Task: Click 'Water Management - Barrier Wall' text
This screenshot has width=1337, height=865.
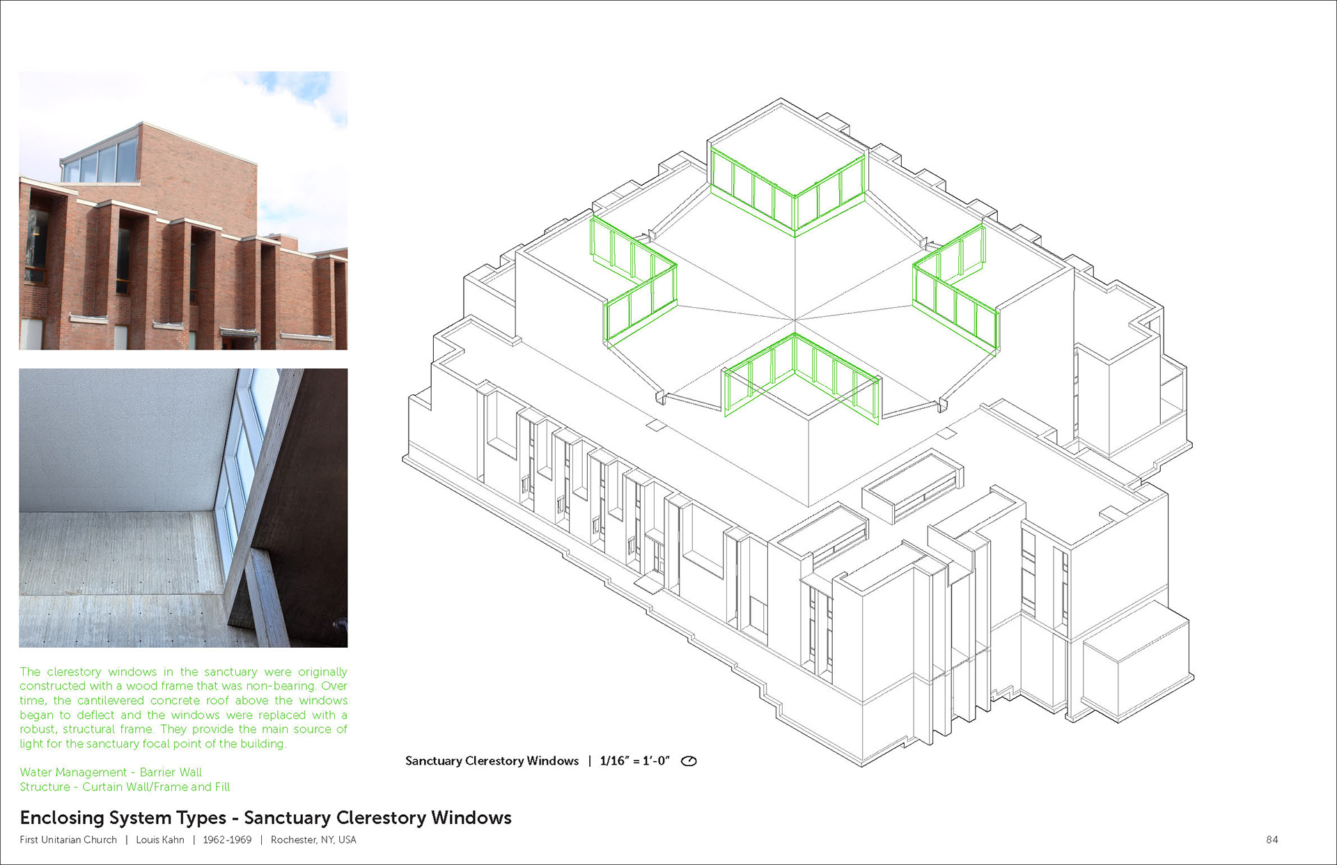Action: coord(111,772)
